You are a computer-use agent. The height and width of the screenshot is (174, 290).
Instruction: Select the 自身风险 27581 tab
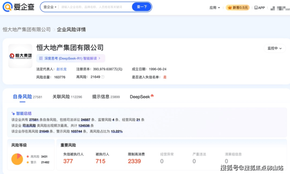point(27,97)
